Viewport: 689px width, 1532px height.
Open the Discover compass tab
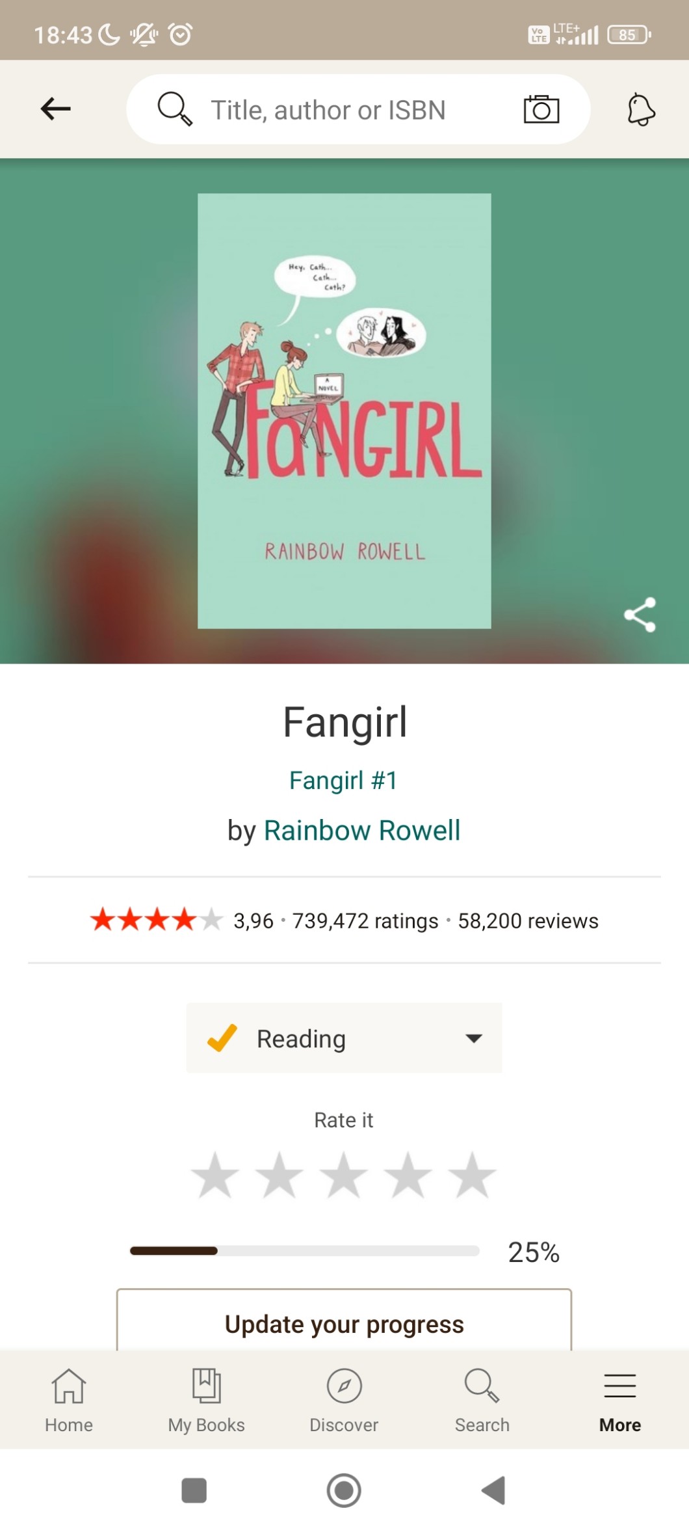point(344,1400)
